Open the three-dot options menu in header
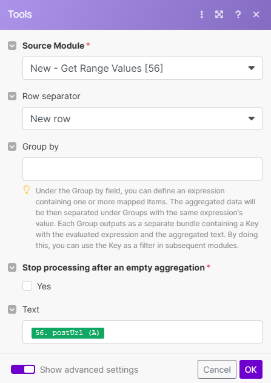Viewport: 271px width, 383px height. point(201,15)
